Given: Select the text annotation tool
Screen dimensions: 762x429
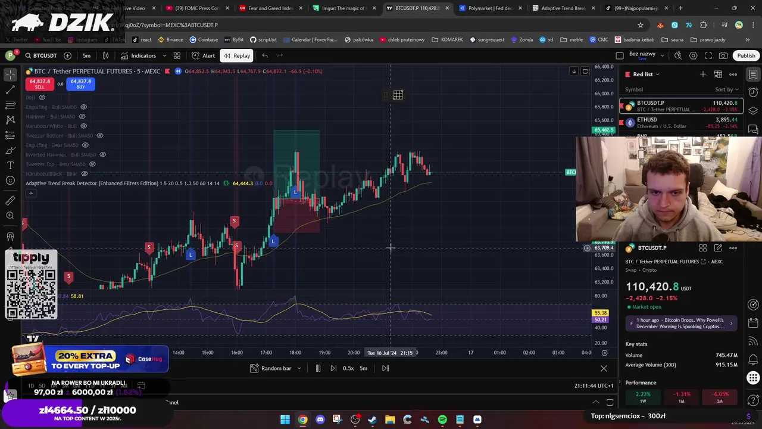Looking at the screenshot, I should [x=10, y=165].
